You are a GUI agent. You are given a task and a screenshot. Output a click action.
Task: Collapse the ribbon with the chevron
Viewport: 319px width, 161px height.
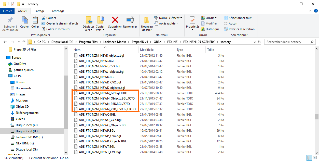310,11
